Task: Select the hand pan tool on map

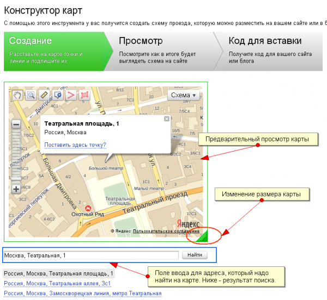Action: coord(17,95)
